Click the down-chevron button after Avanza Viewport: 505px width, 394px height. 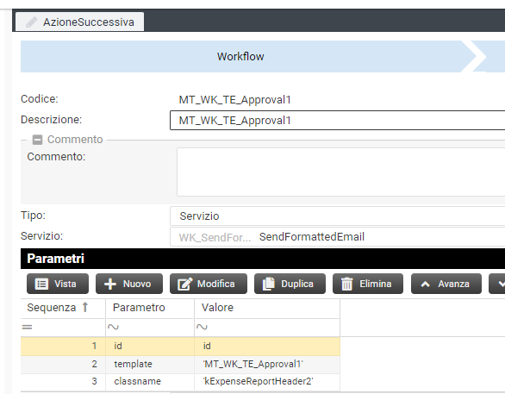click(498, 284)
